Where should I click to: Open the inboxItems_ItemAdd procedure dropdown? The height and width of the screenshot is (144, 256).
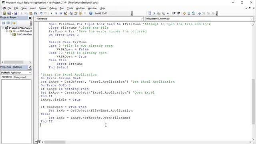pos(252,19)
